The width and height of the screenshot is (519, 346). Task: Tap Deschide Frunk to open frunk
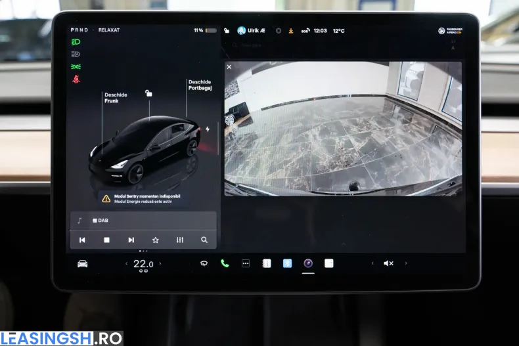tap(116, 98)
